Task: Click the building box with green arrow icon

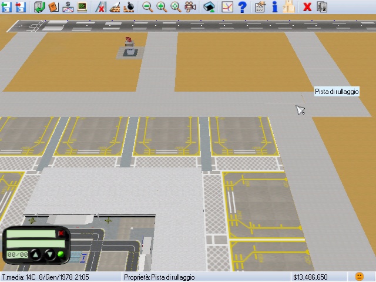Action: tap(209, 6)
